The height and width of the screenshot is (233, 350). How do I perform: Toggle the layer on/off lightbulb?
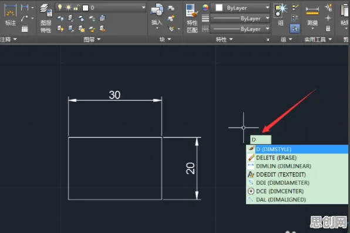coord(60,8)
